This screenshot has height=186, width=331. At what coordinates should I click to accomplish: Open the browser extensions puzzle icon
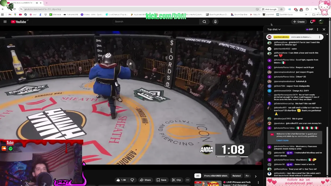[307, 9]
